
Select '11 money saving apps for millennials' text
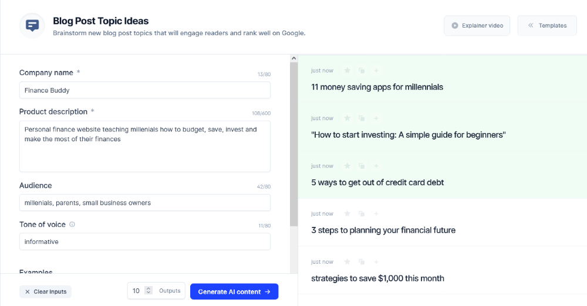pos(377,87)
